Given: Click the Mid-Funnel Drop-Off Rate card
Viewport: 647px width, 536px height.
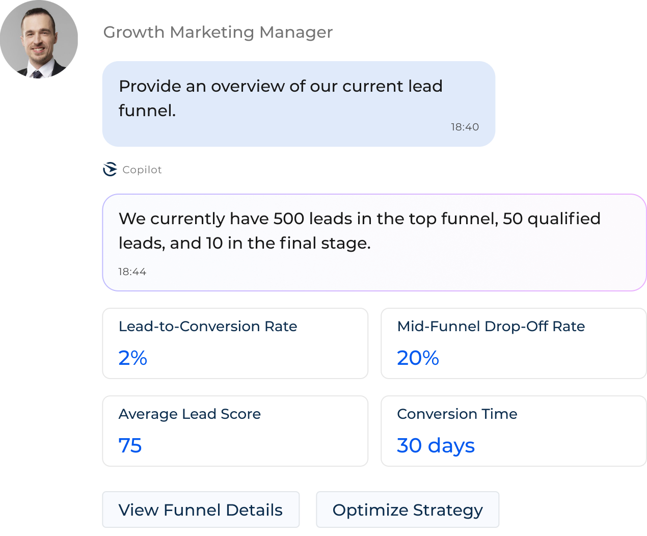Looking at the screenshot, I should [514, 343].
